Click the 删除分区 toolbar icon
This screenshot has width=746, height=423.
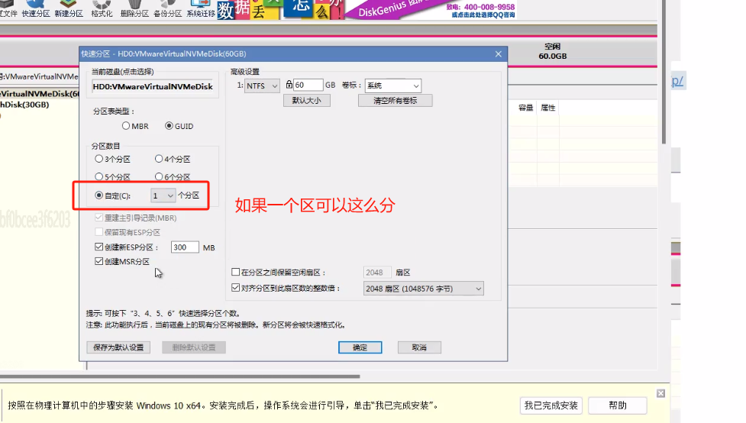point(134,9)
